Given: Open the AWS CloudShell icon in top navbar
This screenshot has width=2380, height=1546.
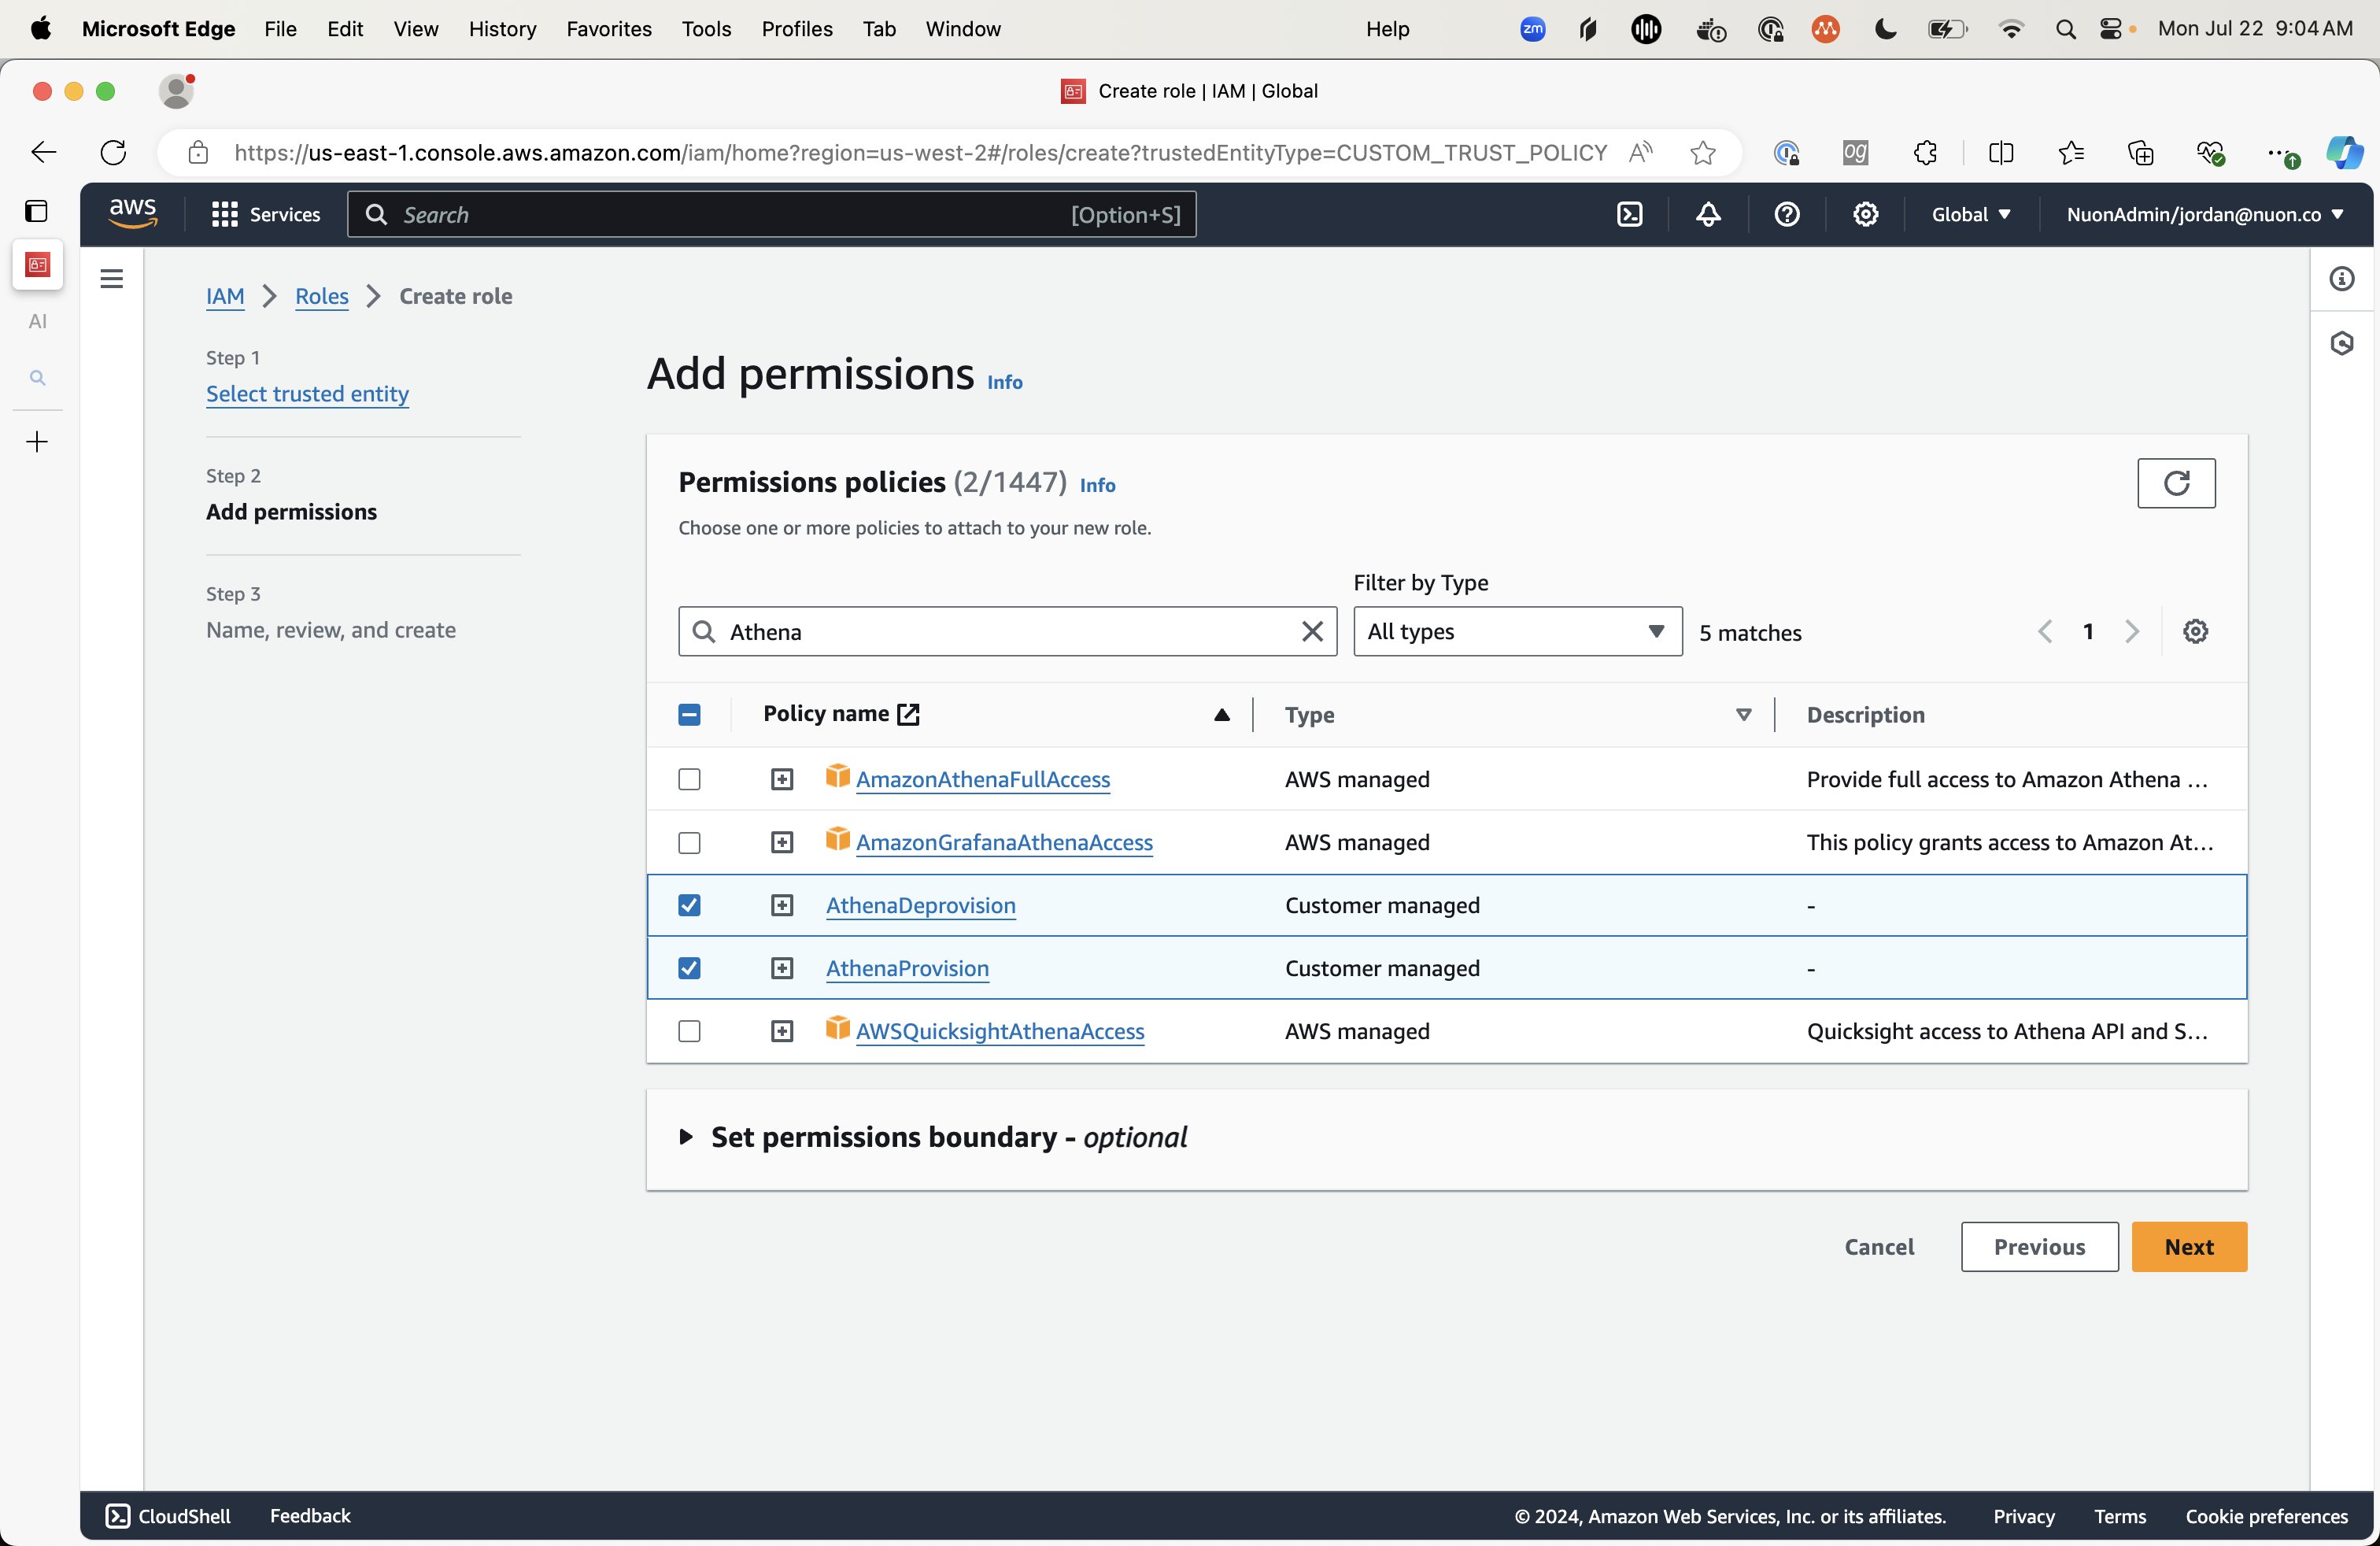Looking at the screenshot, I should [1629, 214].
